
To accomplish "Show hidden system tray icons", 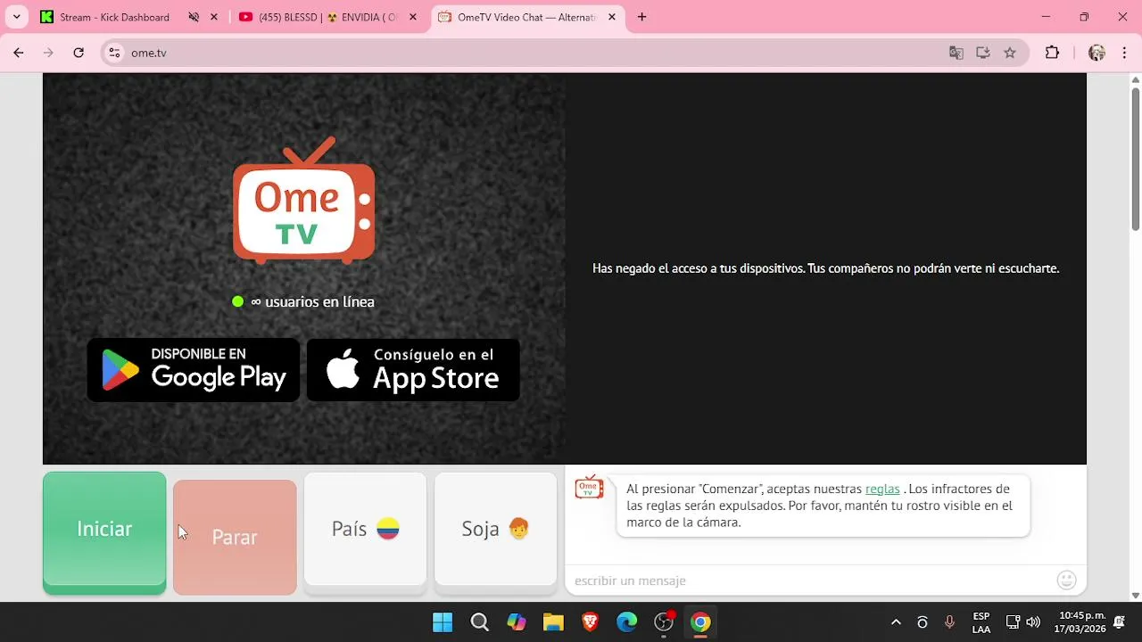I will pos(897,622).
